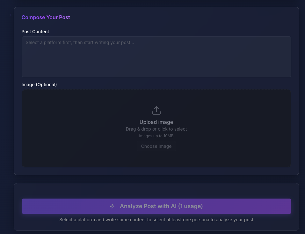Viewport: 305px width, 234px height.
Task: Click the upload arrow icon
Action: 156,110
